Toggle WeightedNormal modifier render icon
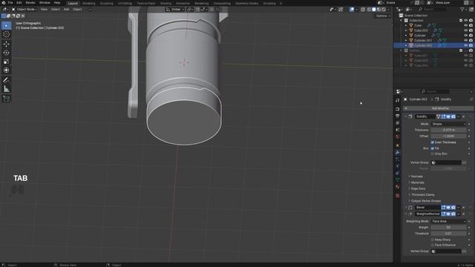475x267 pixels. point(453,214)
